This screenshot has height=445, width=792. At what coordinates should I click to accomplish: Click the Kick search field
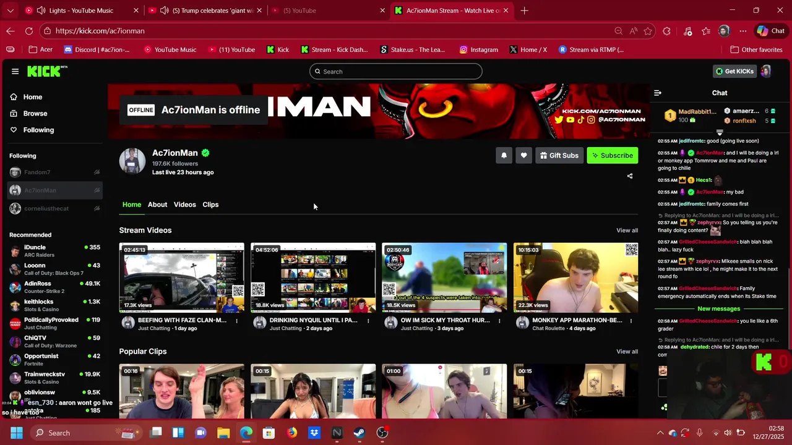click(396, 72)
